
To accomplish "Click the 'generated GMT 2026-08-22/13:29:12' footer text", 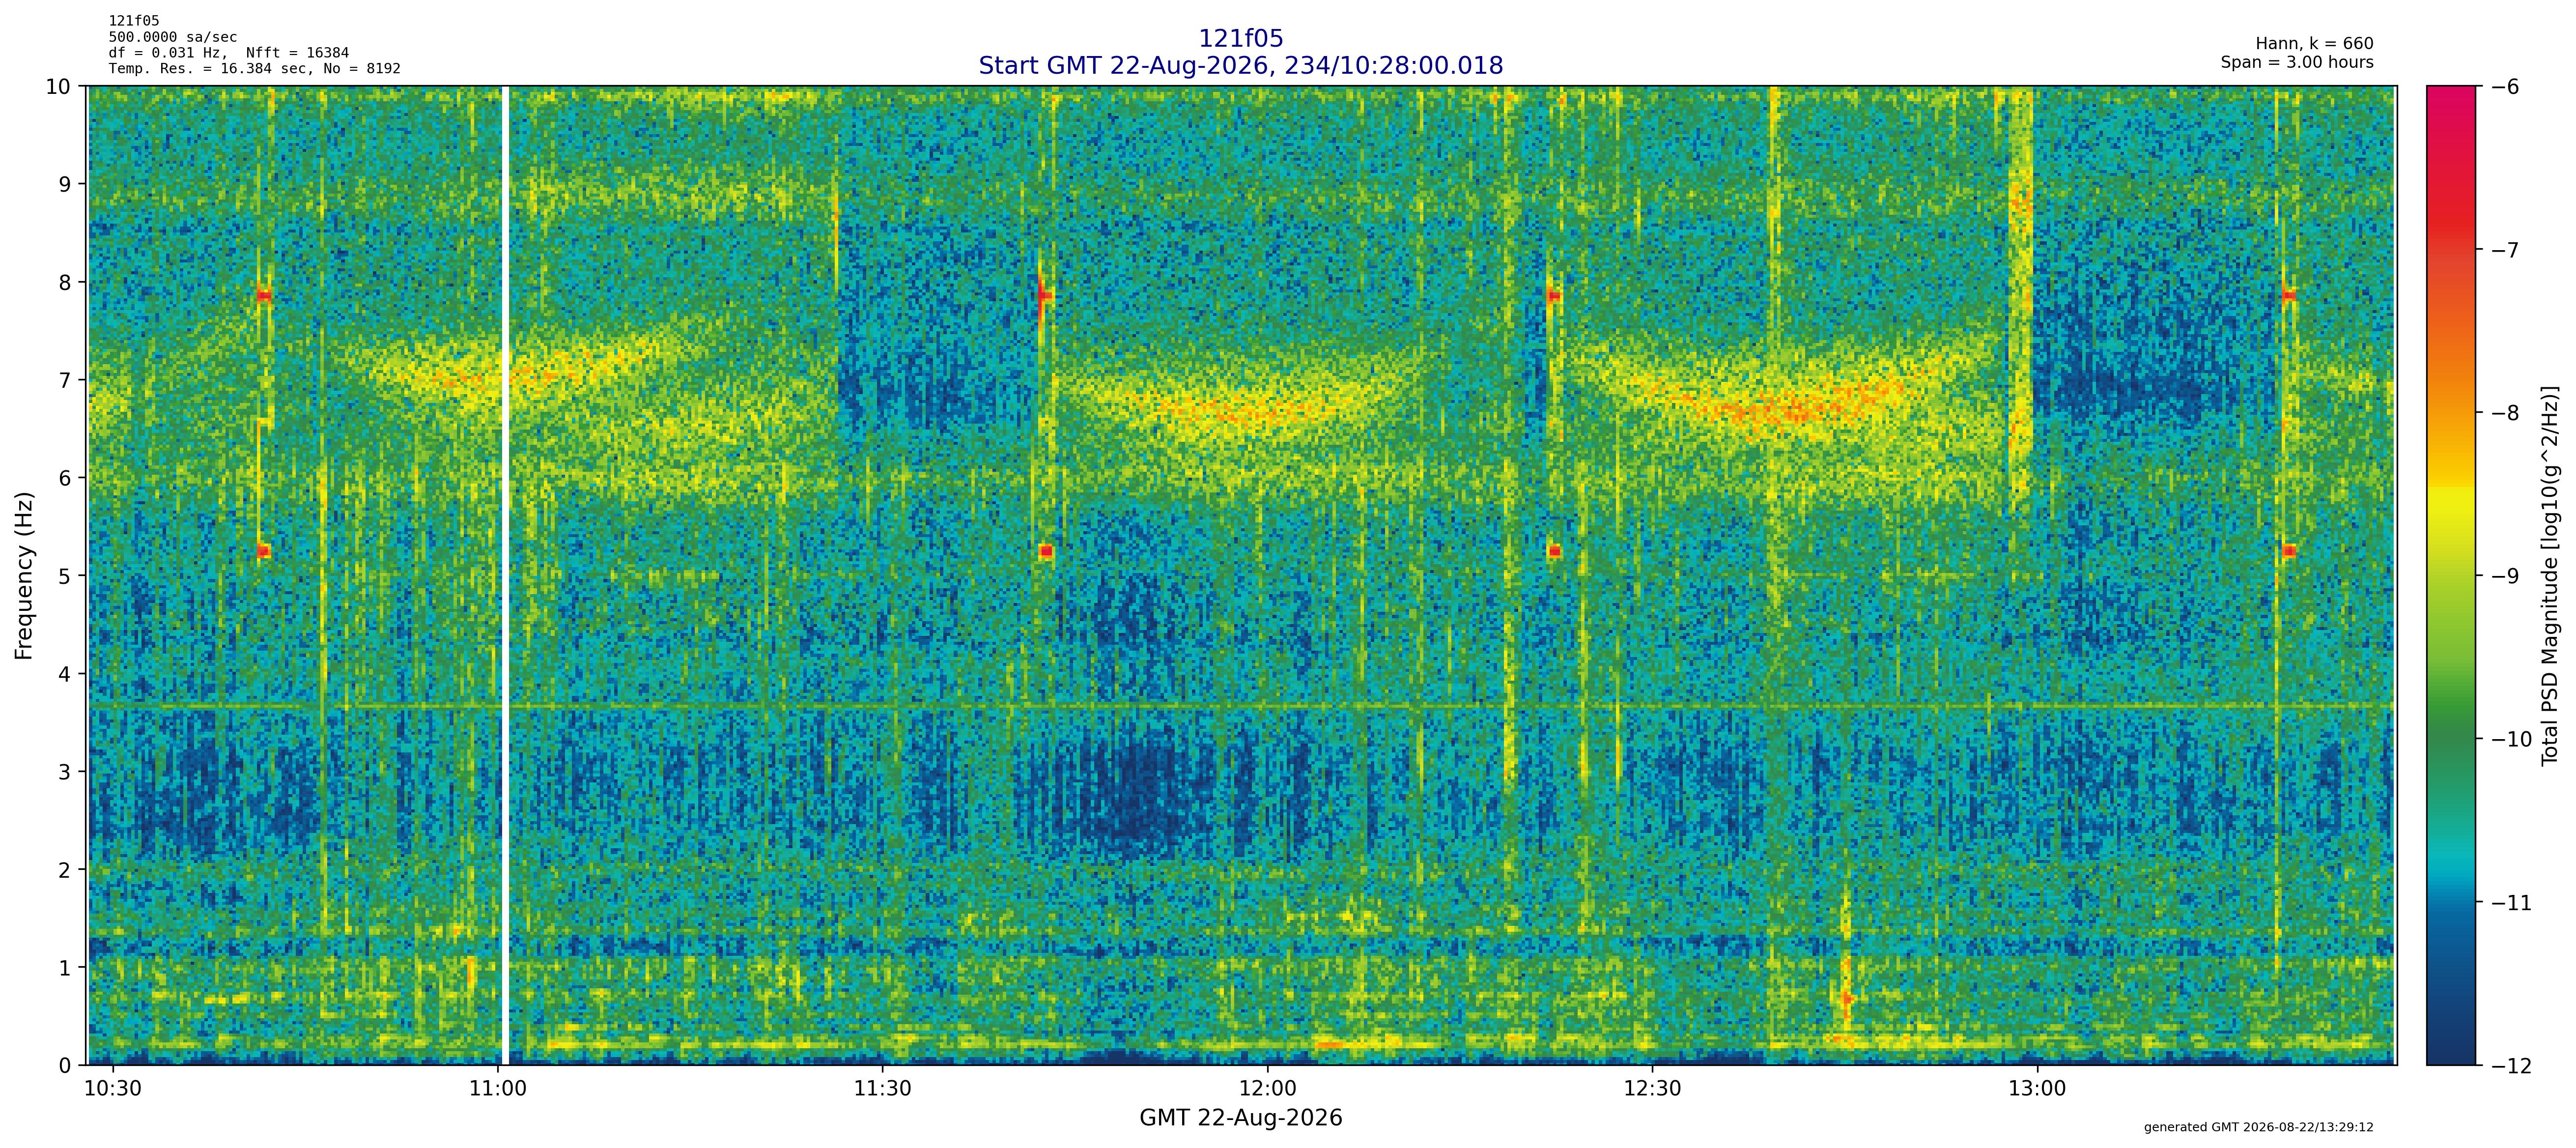I will pos(2258,1127).
